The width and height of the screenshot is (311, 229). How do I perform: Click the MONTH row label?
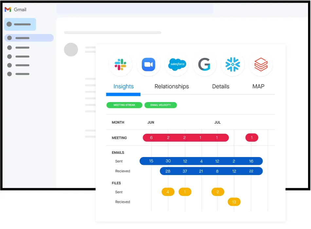tap(118, 123)
